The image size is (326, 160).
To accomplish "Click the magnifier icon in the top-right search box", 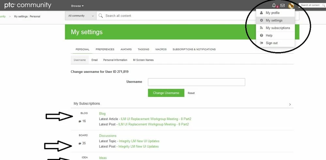I will [x=323, y=5].
